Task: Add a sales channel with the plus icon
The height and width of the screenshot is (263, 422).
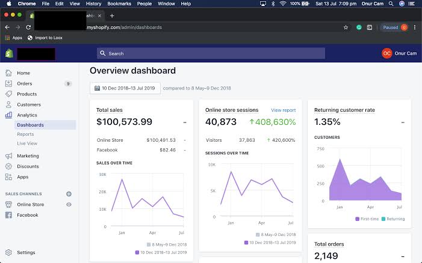Action: click(x=69, y=194)
